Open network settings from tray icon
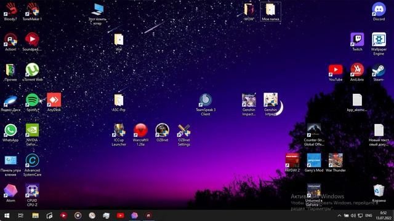 point(360,215)
